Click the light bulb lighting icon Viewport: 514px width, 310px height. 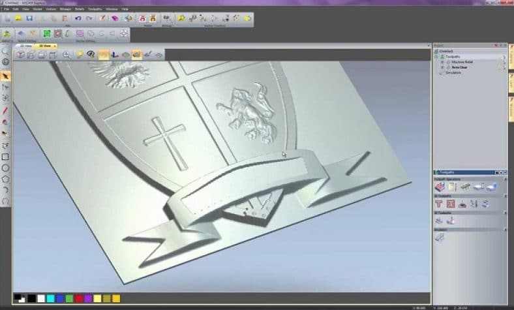tap(80, 55)
